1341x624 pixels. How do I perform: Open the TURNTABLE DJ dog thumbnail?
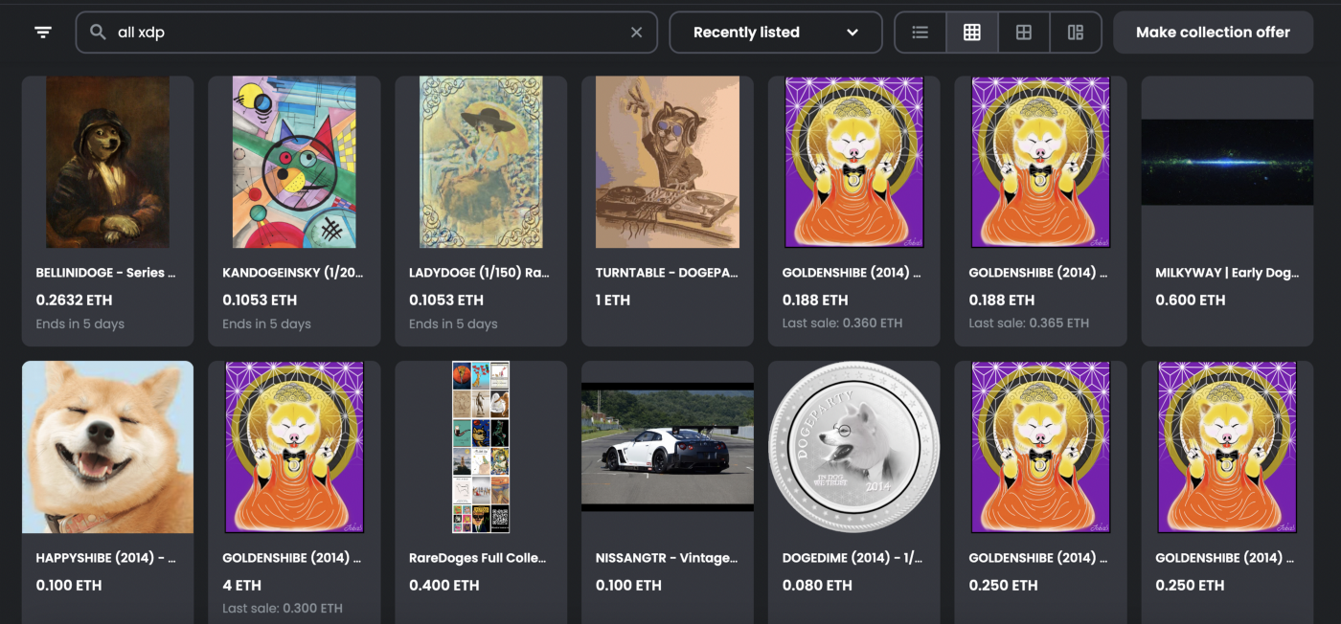(668, 163)
